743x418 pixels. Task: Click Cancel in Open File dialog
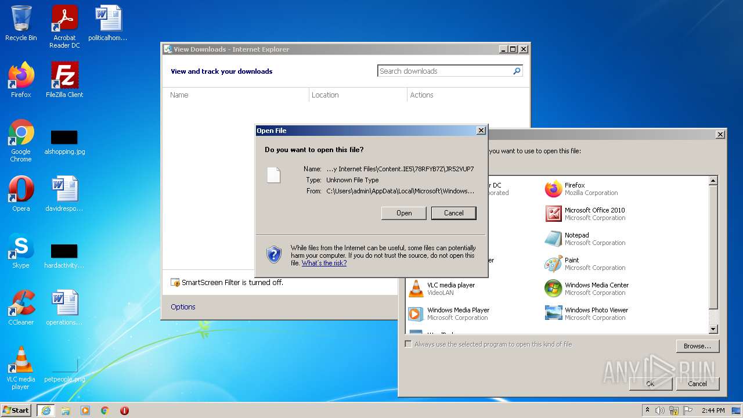click(454, 213)
